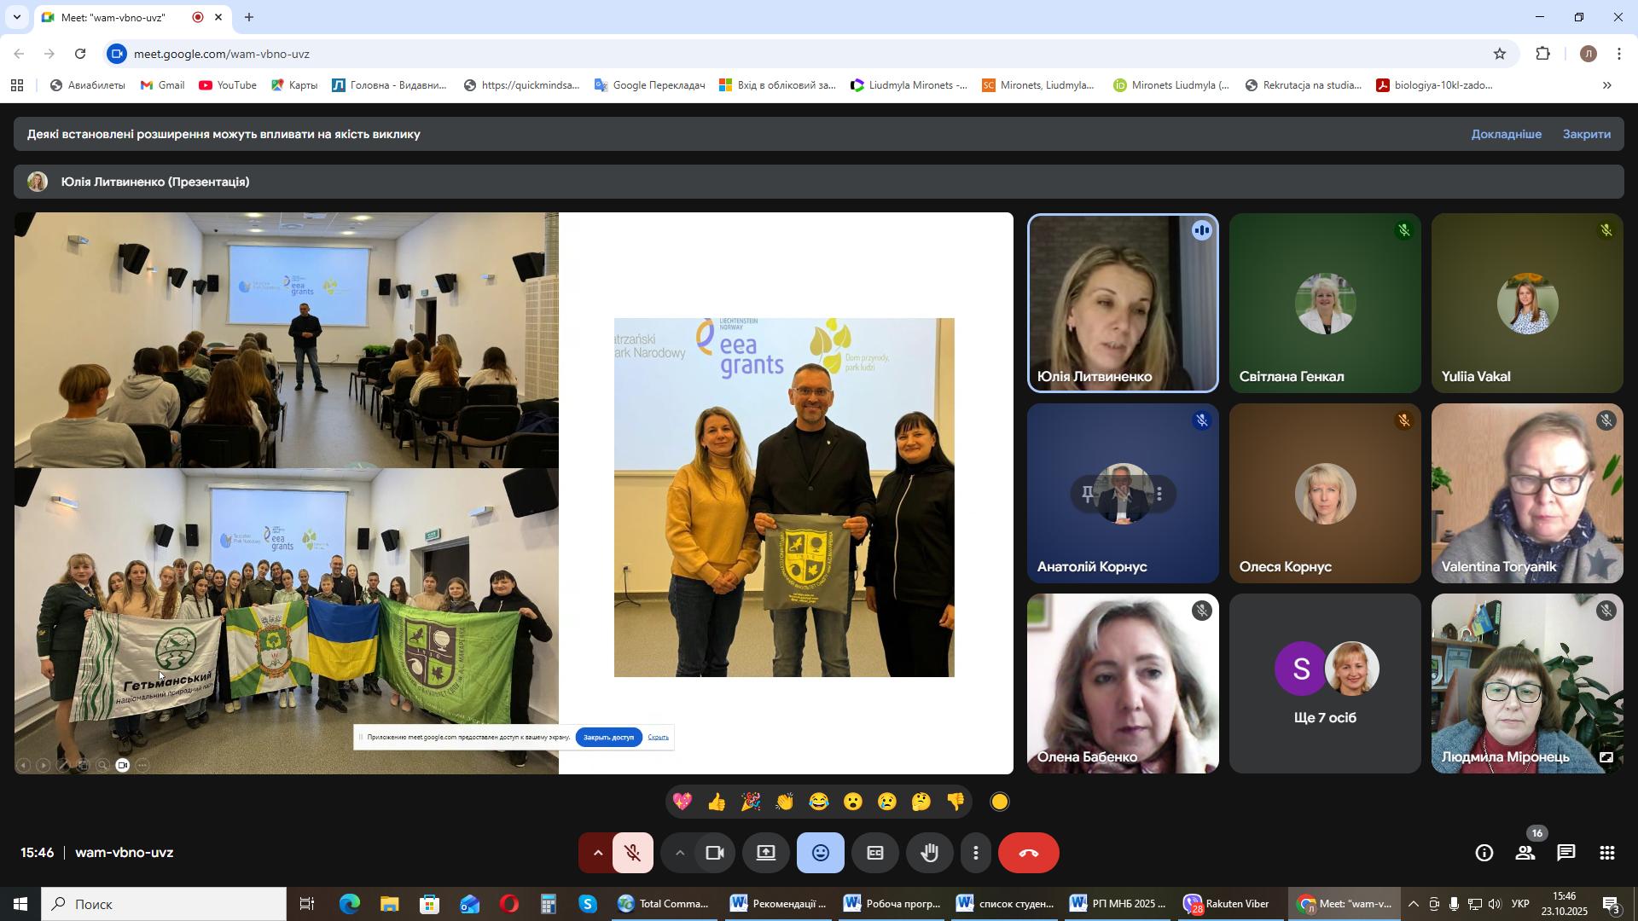Dismiss banner with Закрити button
Viewport: 1638px width, 921px height.
(1586, 135)
